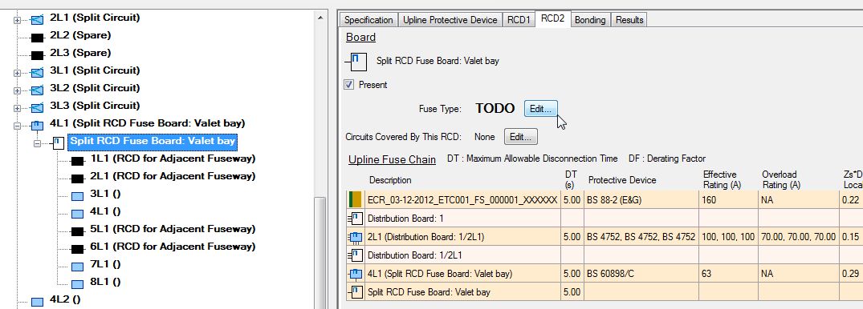Open the Results tab
The image size is (863, 309).
(629, 20)
